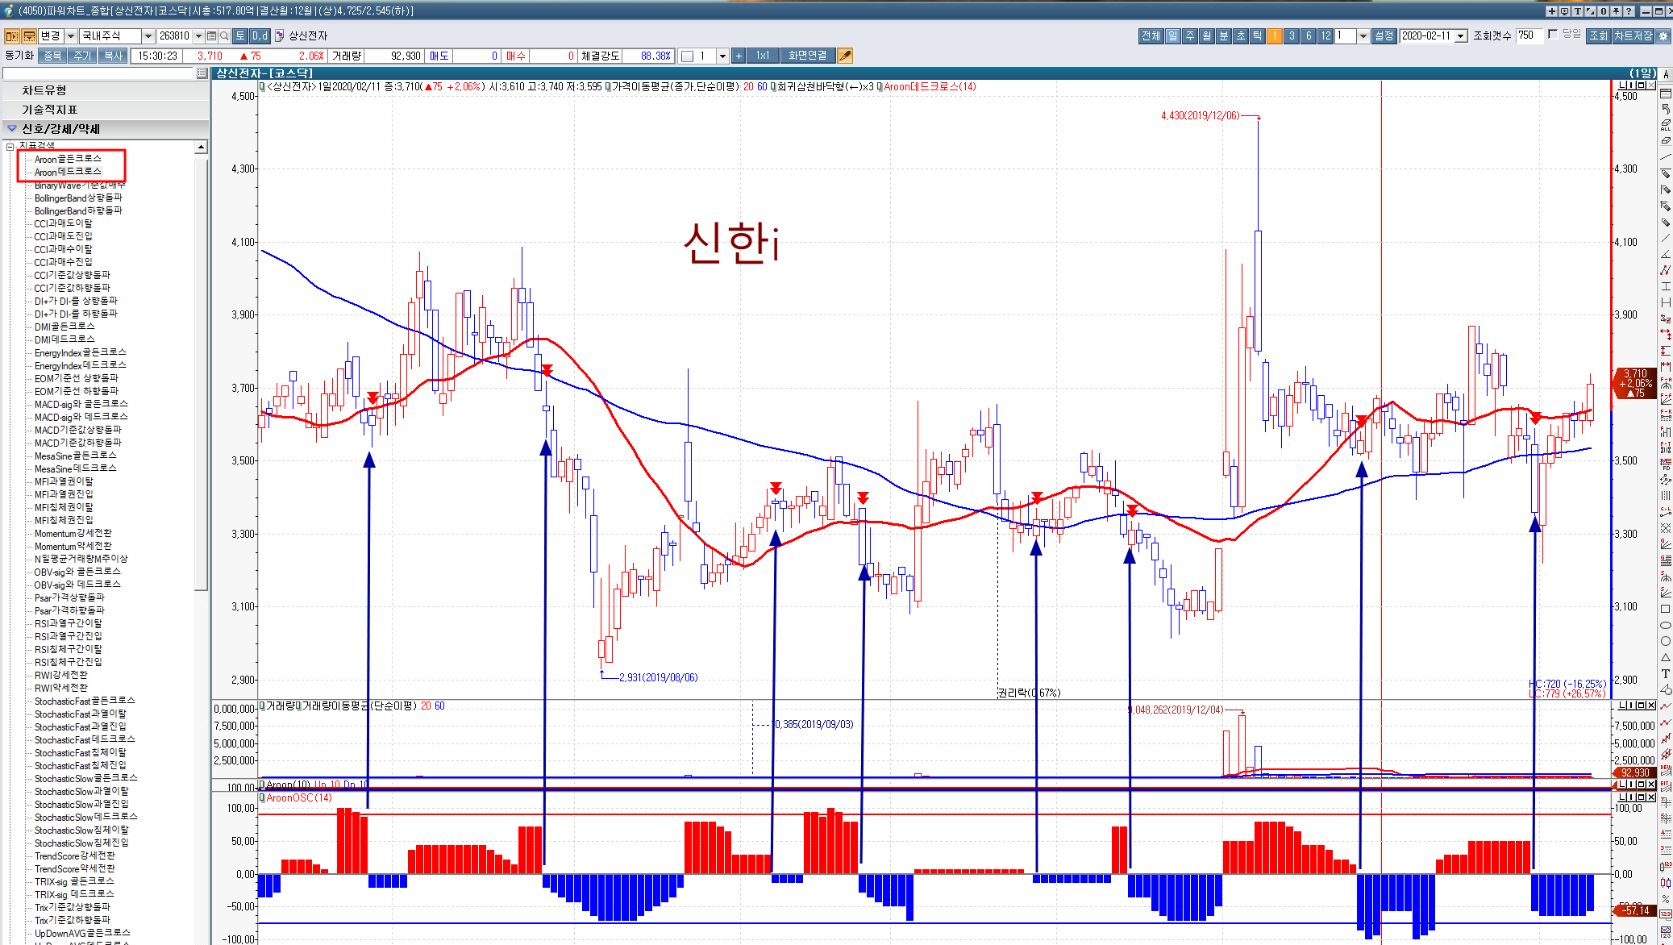The height and width of the screenshot is (945, 1673).
Task: Collapse the 지표검색 tree node
Action: tap(10, 146)
